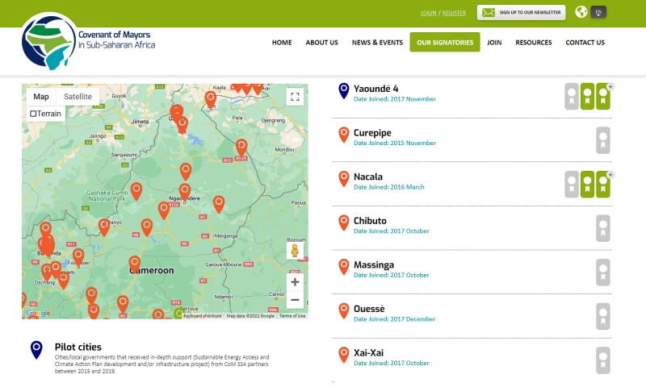Toggle the map to fullscreen view

pos(295,97)
